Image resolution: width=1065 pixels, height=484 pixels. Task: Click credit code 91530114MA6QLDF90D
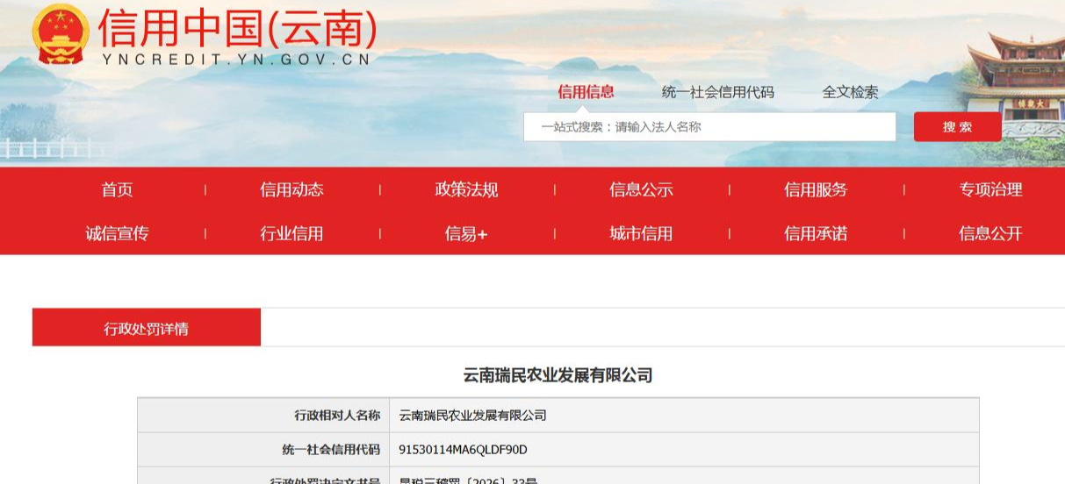(463, 449)
